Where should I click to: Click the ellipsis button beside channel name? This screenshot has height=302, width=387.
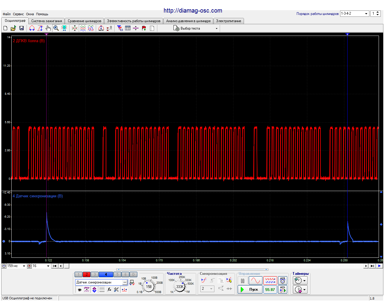(x=125, y=282)
